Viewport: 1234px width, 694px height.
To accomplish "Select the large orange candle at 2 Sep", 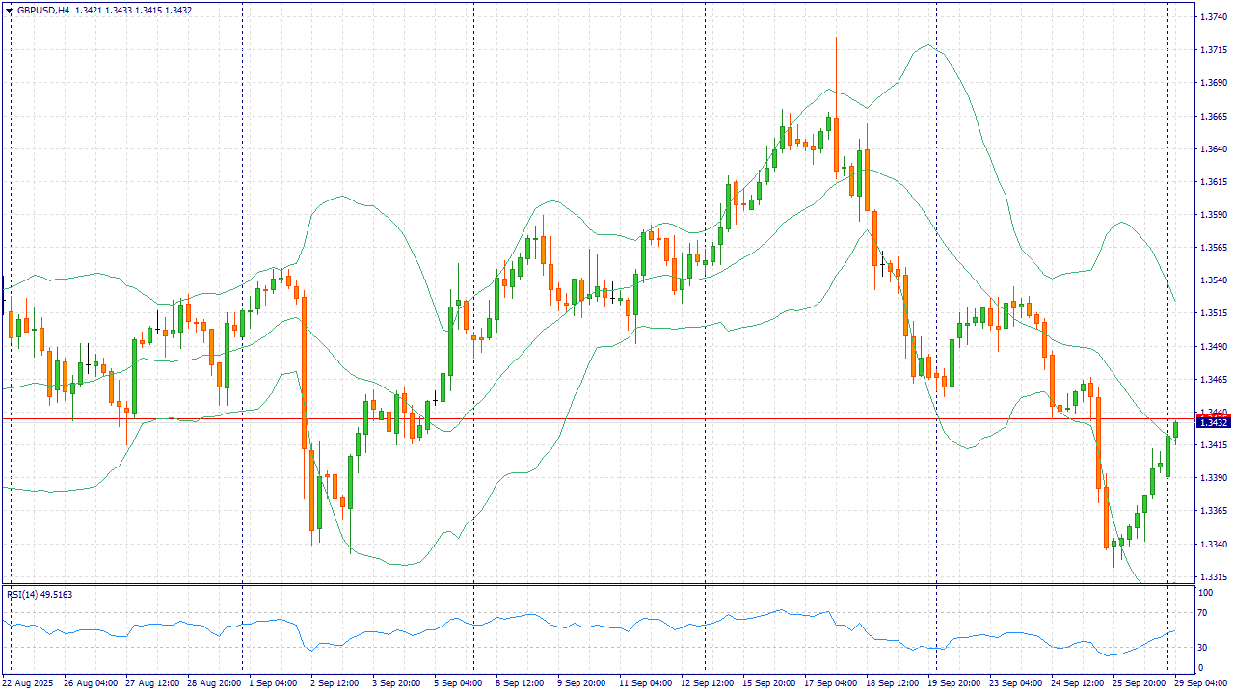I will [x=304, y=371].
